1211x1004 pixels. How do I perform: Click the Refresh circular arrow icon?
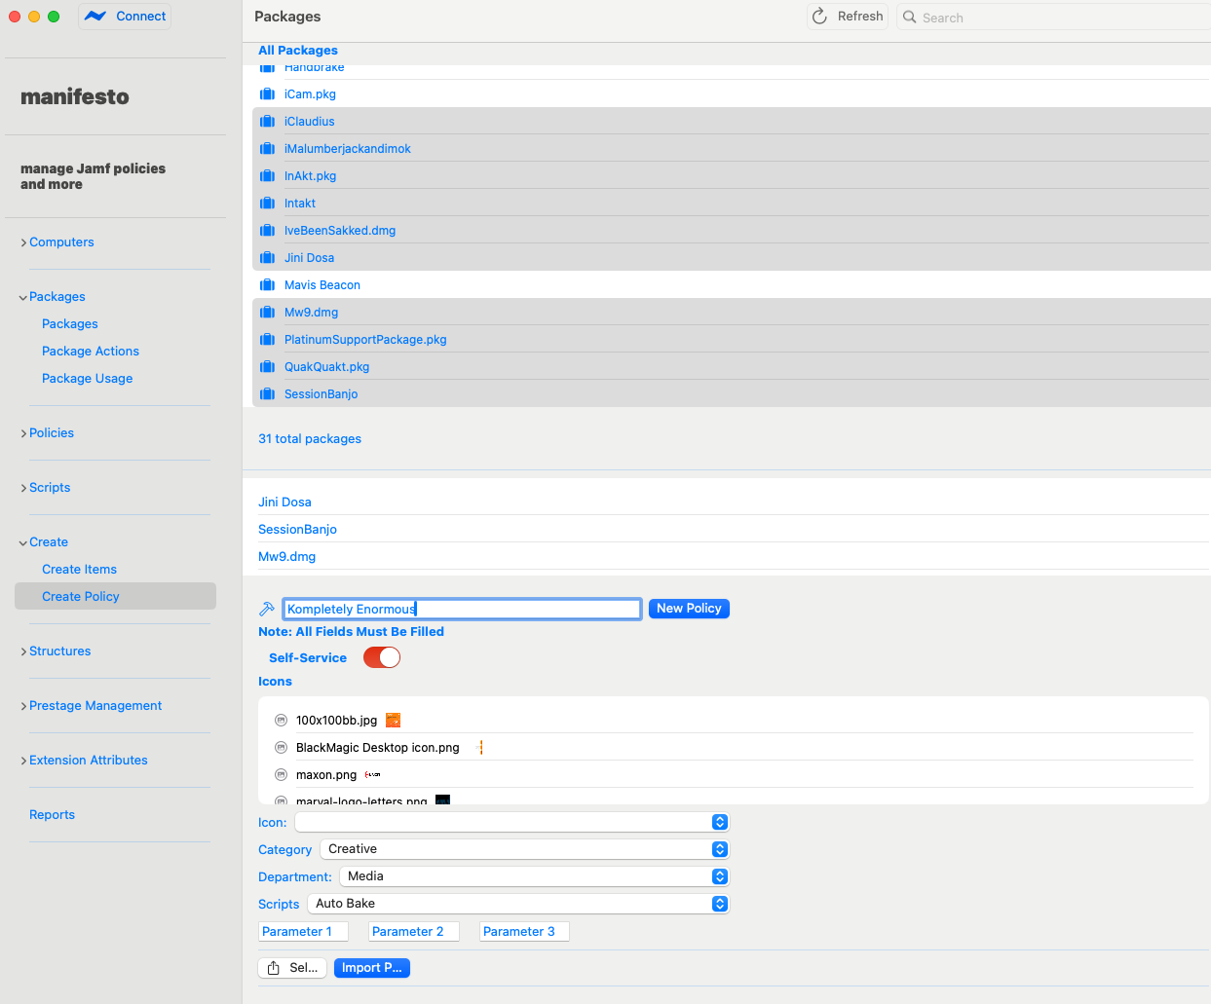(x=819, y=17)
